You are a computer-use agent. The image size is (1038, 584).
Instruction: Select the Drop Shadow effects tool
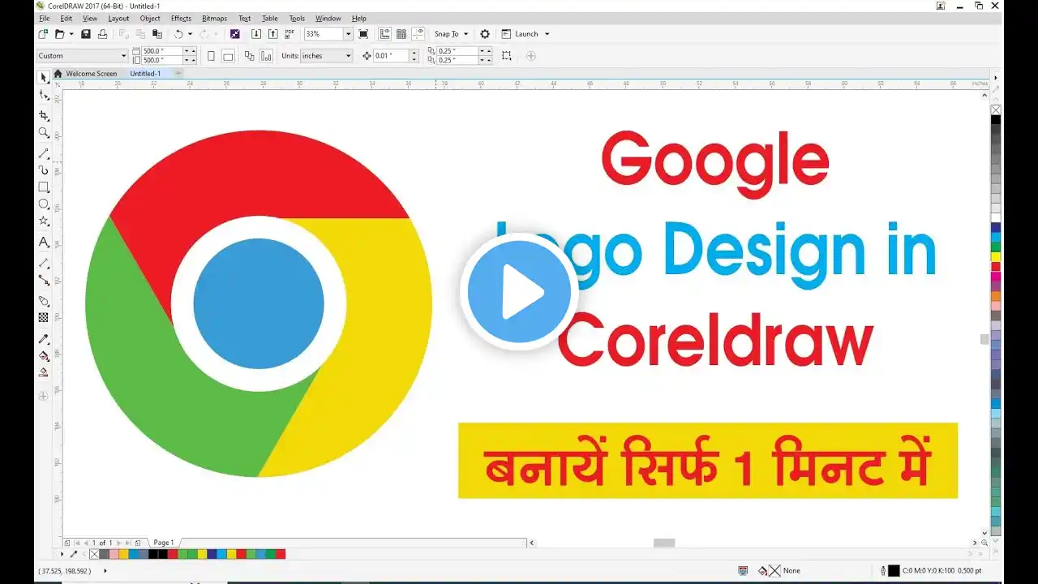[44, 301]
